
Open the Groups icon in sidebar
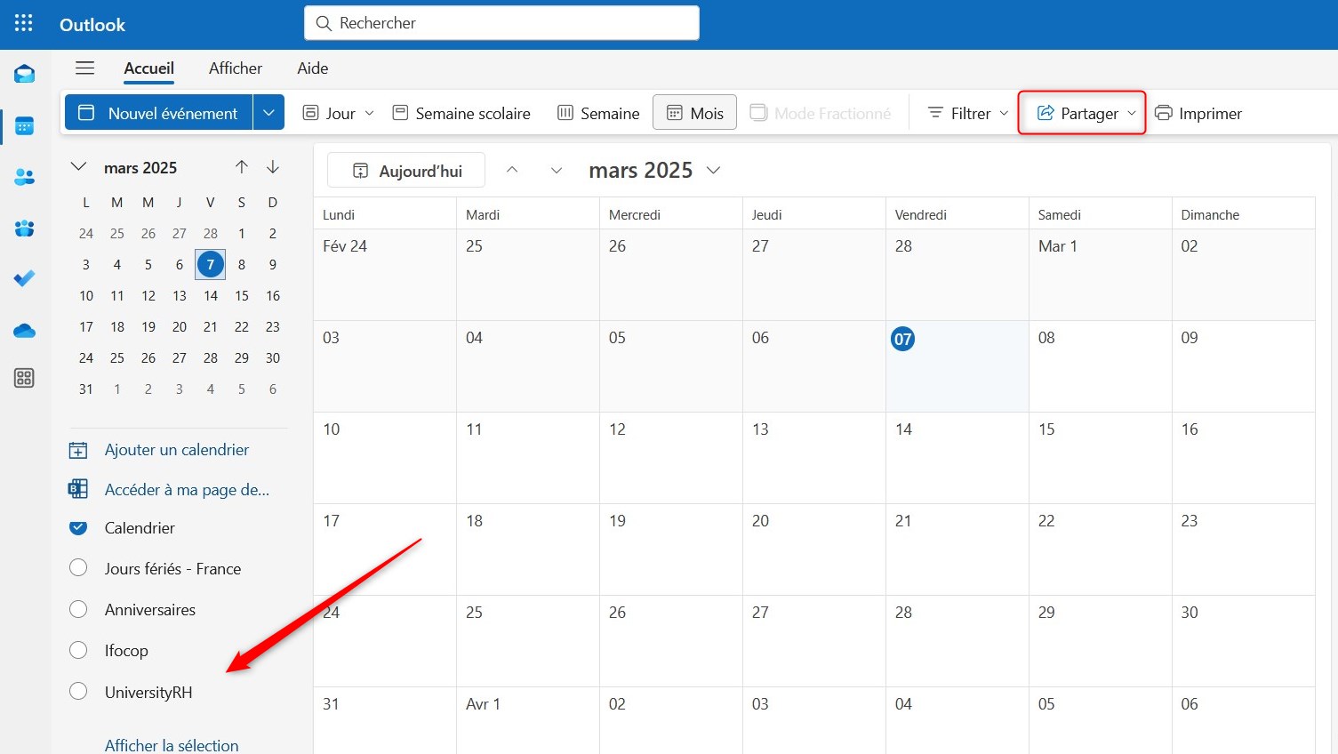pyautogui.click(x=24, y=229)
